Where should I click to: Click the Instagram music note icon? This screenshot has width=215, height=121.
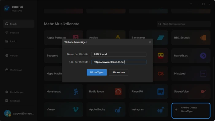pos(161,109)
